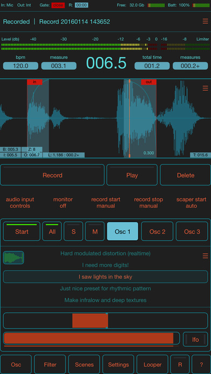Open the preset list hamburger menu

205,256
